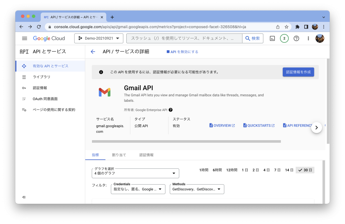Open the Chrome extensions puzzle icon
The height and width of the screenshot is (224, 345).
click(x=297, y=27)
